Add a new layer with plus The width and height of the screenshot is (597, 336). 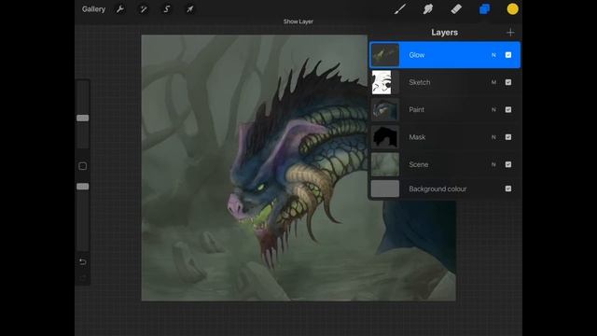[x=510, y=33]
